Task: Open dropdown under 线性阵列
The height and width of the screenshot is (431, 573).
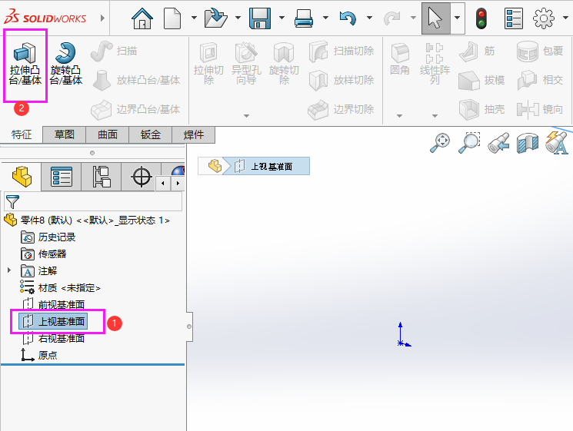Action: [435, 116]
